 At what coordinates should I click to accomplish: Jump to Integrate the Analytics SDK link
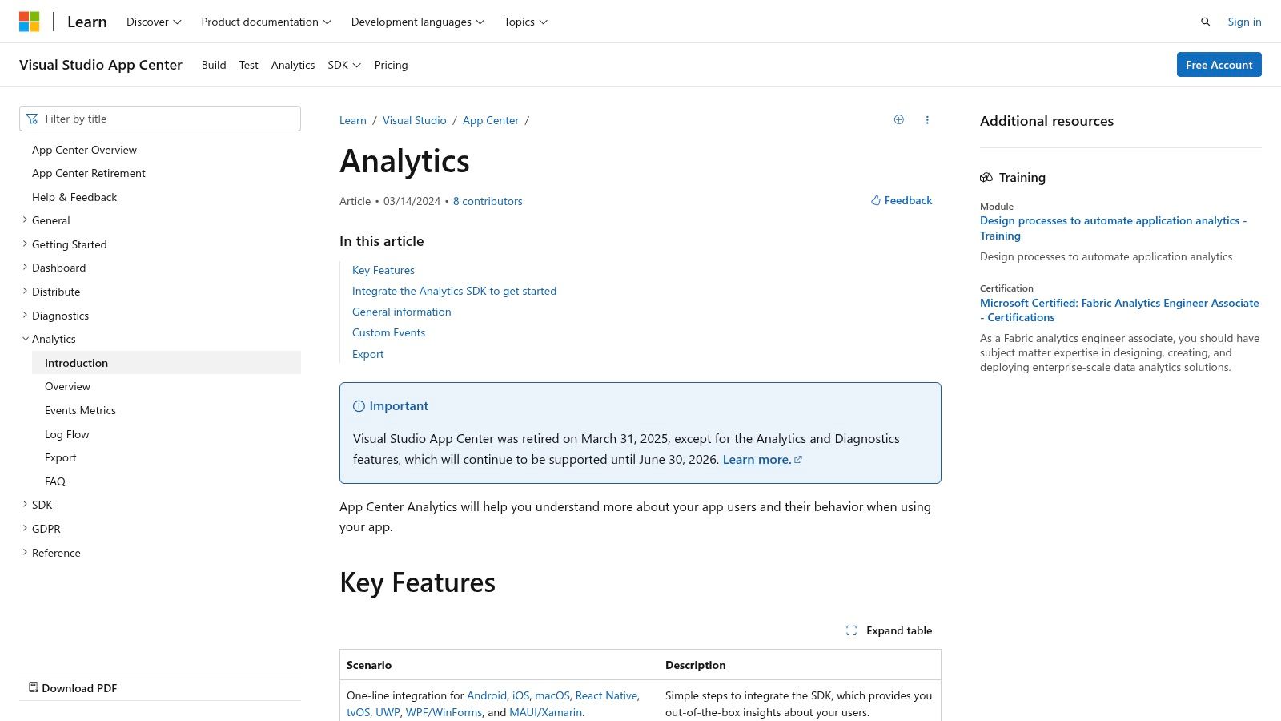pyautogui.click(x=454, y=291)
